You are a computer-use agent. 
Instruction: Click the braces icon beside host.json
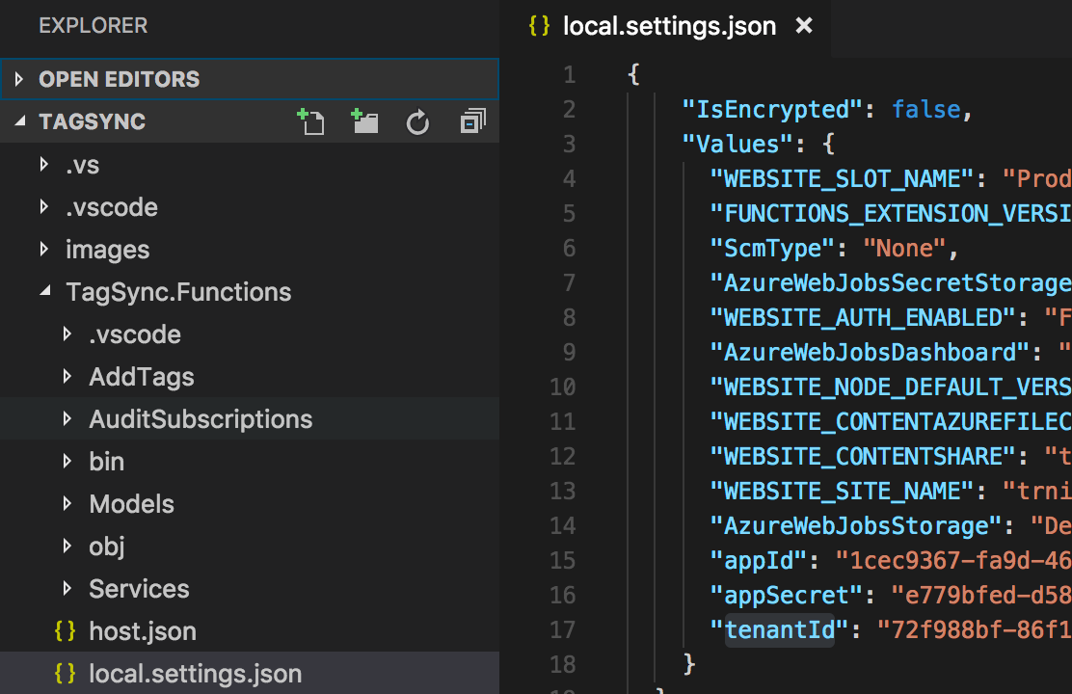click(x=65, y=631)
